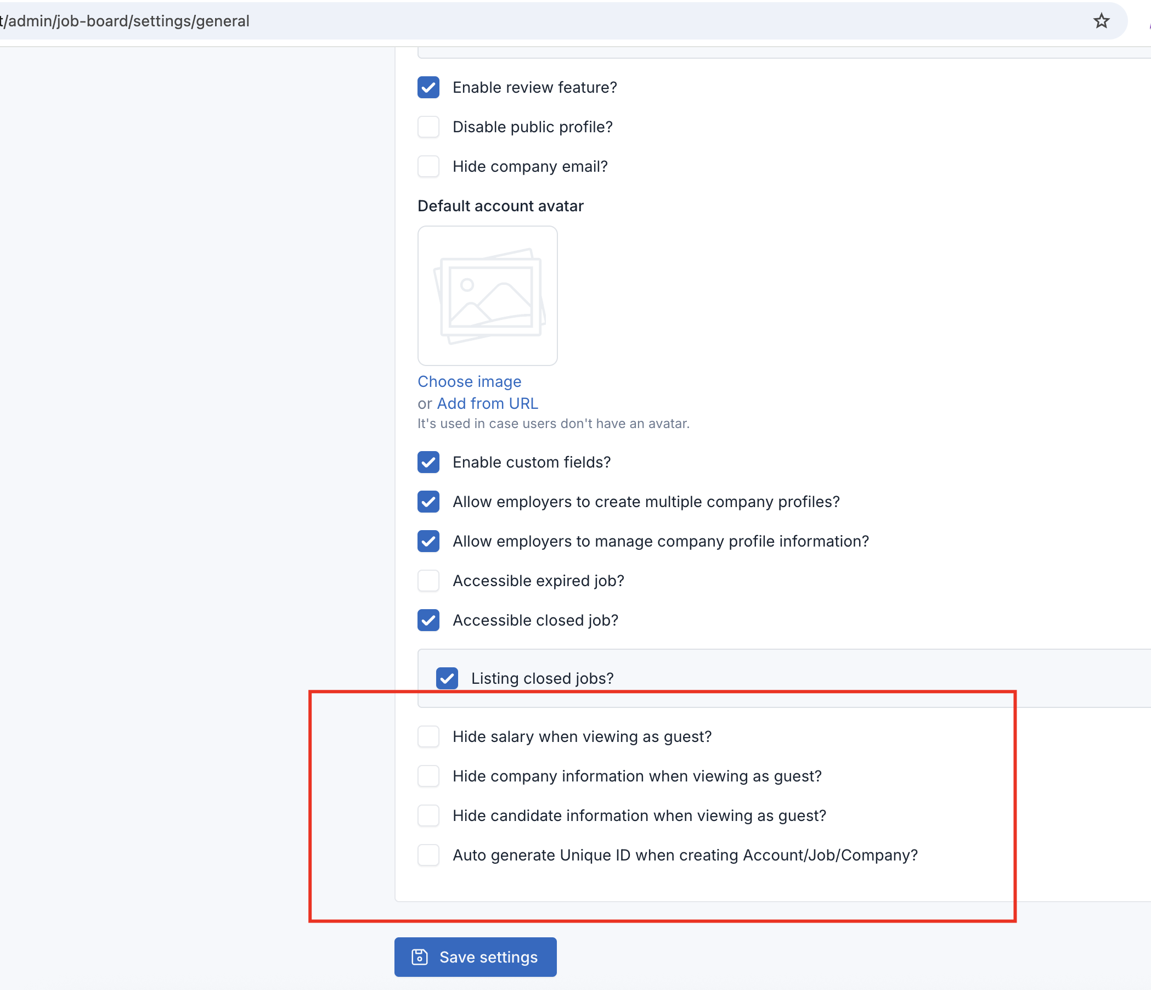Check Hide company email checkbox
The height and width of the screenshot is (990, 1151).
[x=428, y=166]
